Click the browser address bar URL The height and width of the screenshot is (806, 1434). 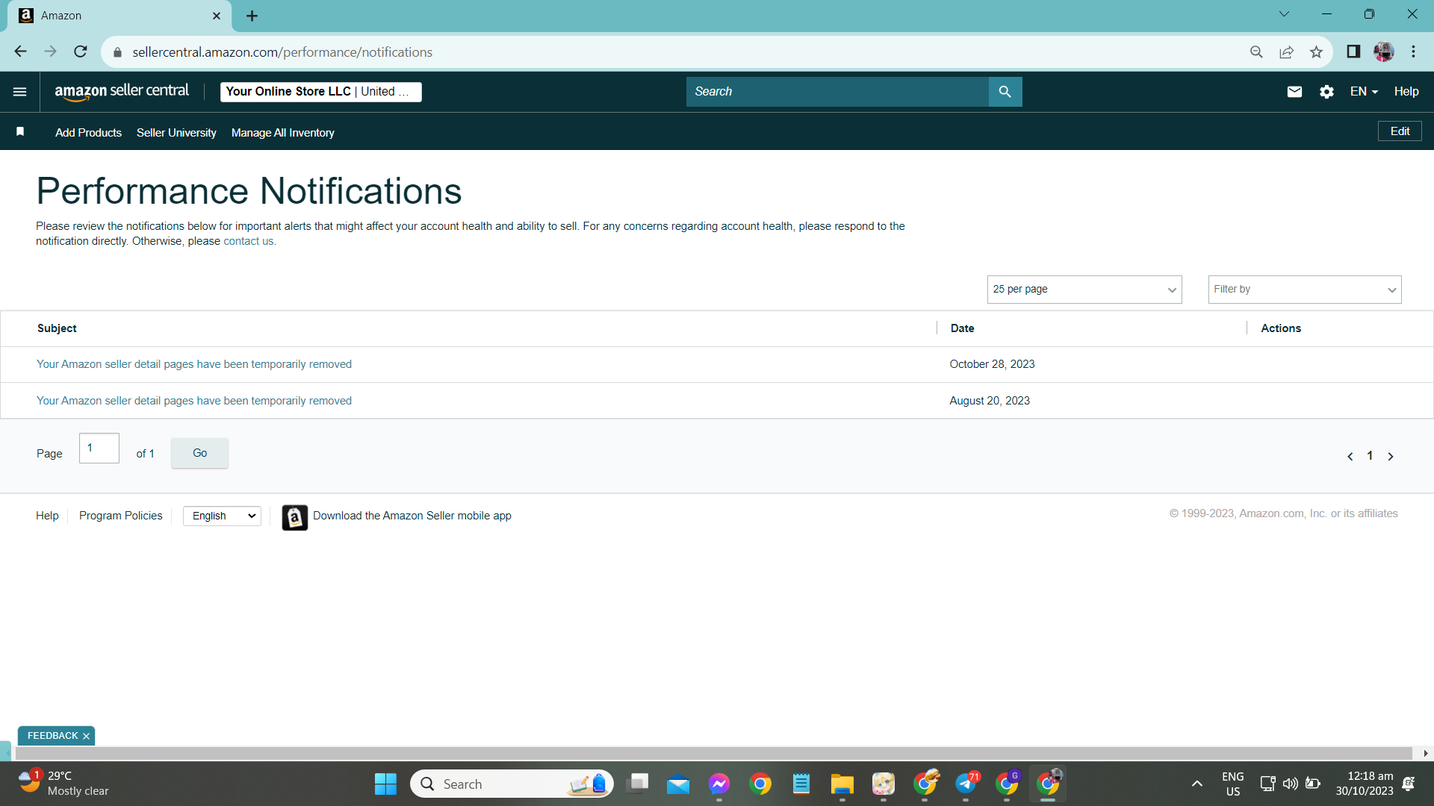click(x=282, y=52)
